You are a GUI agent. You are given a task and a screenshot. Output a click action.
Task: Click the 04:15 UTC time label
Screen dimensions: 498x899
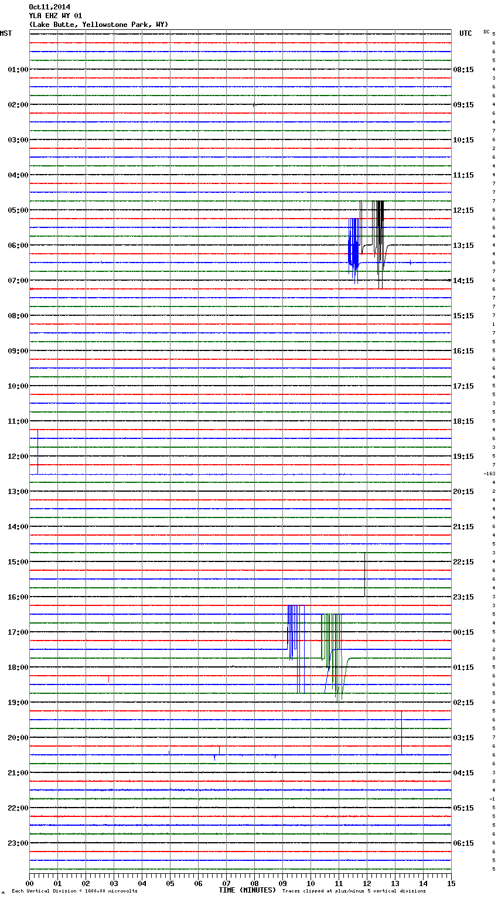tap(463, 773)
